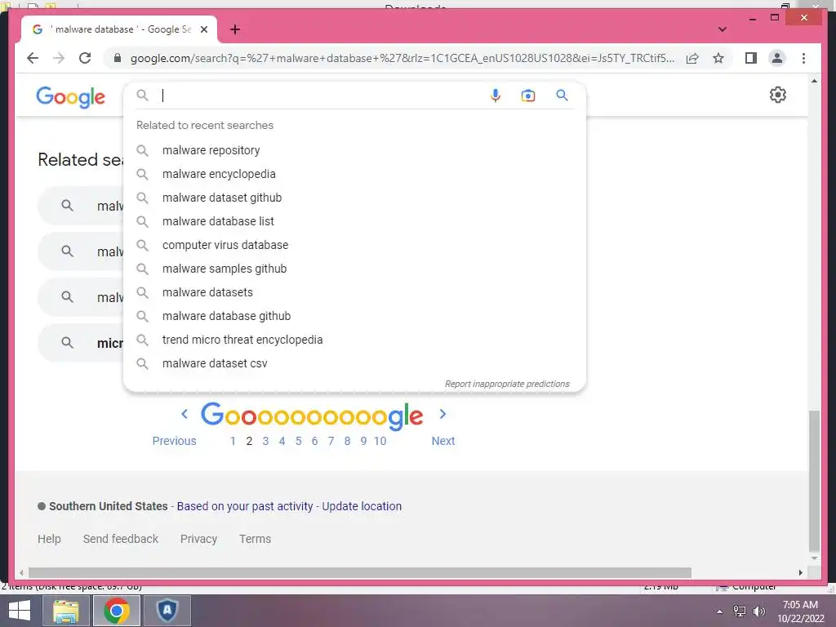This screenshot has width=836, height=627.
Task: Jump to results page 10
Action: click(x=380, y=441)
